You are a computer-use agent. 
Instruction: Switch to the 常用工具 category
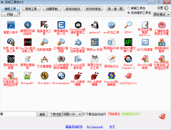click(31, 9)
